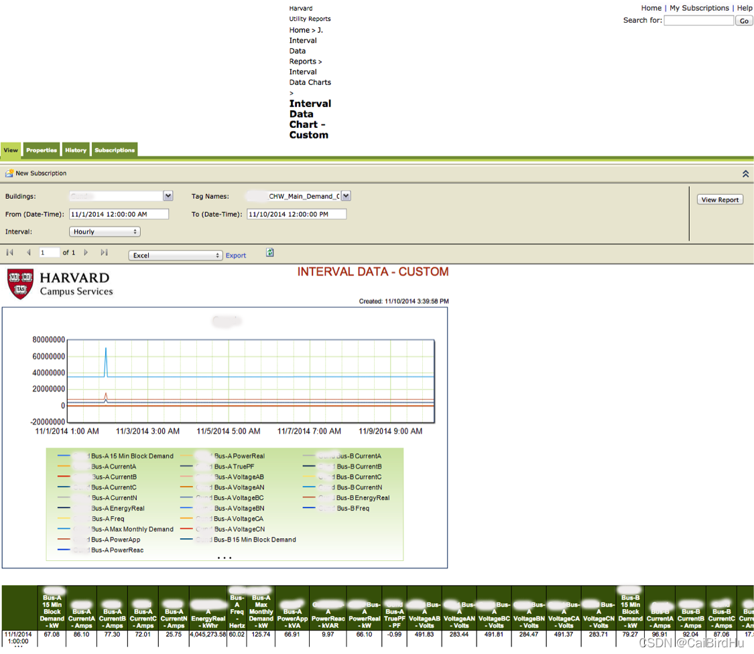Switch to the History tab
The height and width of the screenshot is (654, 754).
point(76,151)
